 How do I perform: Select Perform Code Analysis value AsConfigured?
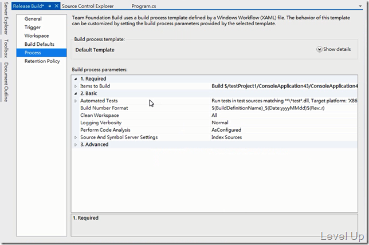[x=226, y=130]
